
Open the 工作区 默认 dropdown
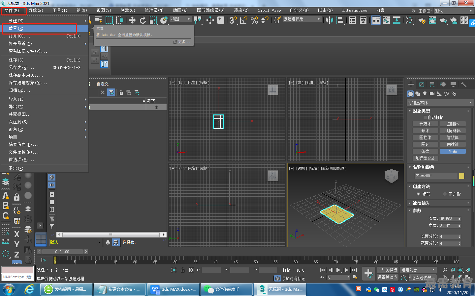(x=454, y=11)
